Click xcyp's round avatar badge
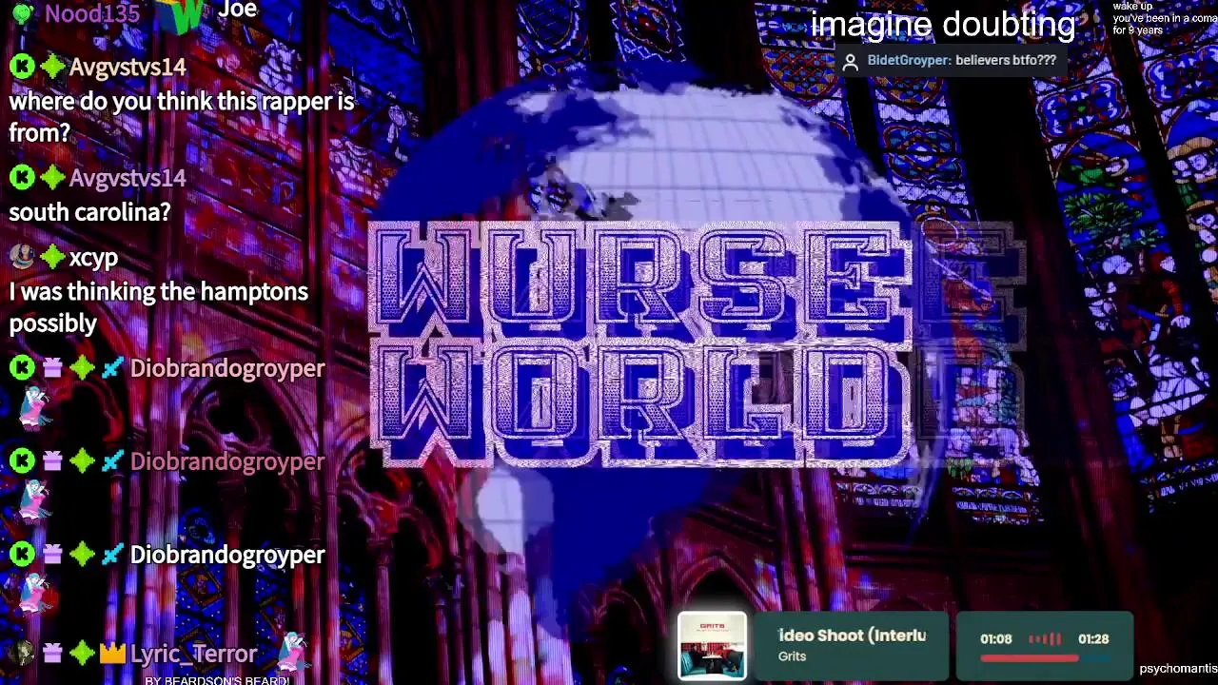1218x685 pixels. 22,257
